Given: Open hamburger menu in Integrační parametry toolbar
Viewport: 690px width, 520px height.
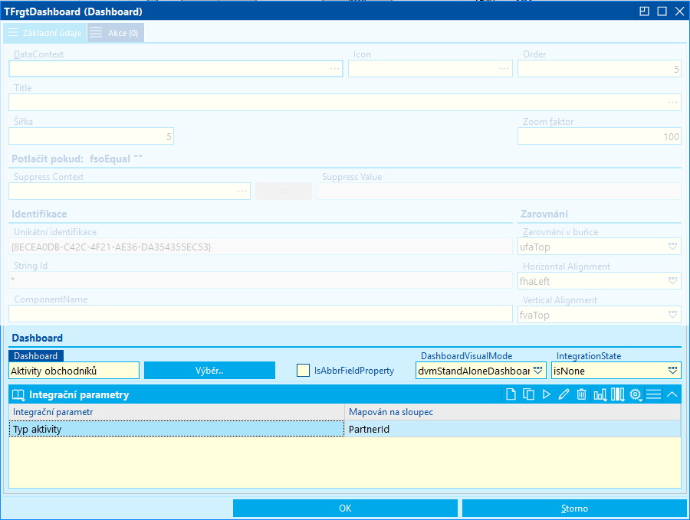Looking at the screenshot, I should click(x=653, y=394).
